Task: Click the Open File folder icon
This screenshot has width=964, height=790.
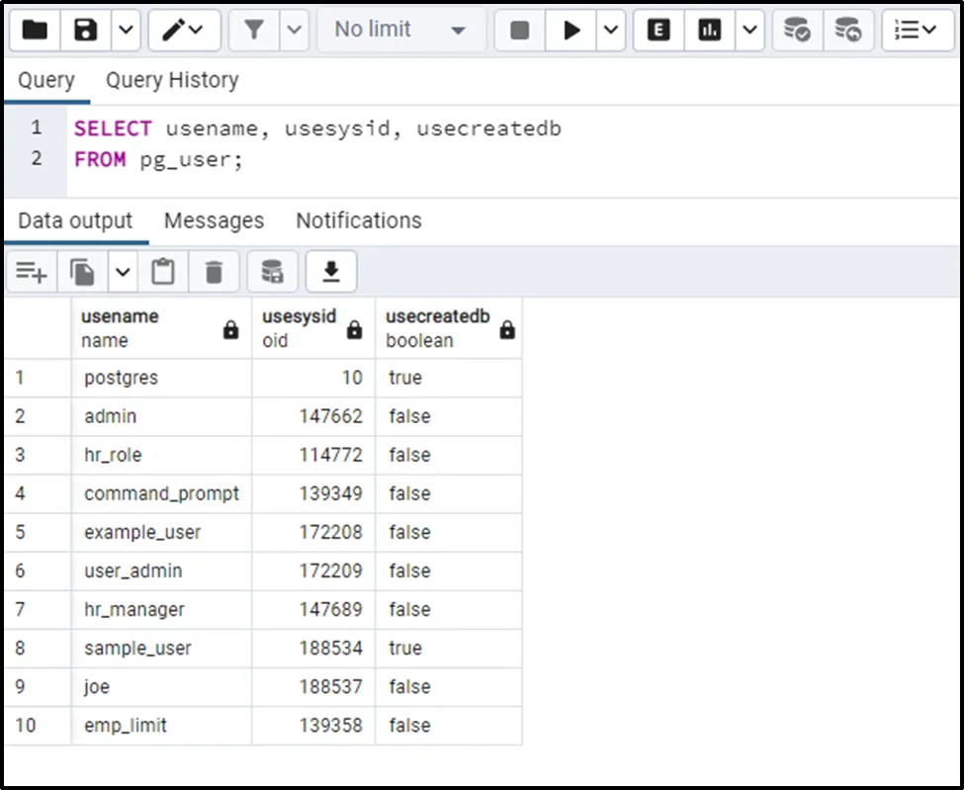Action: click(36, 31)
